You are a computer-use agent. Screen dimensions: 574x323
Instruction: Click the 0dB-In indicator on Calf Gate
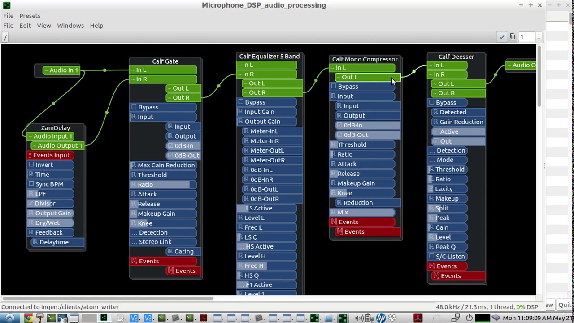pyautogui.click(x=183, y=146)
